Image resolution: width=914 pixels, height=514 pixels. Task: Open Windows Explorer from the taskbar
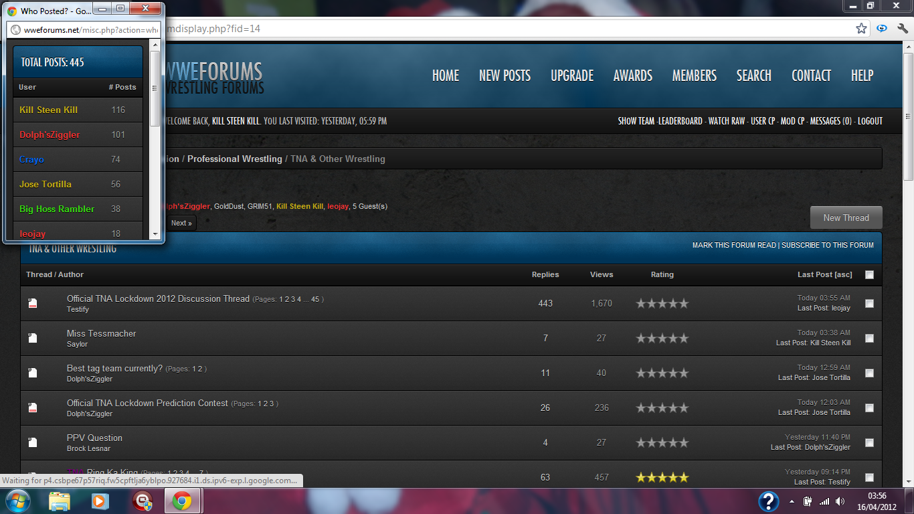pos(60,501)
